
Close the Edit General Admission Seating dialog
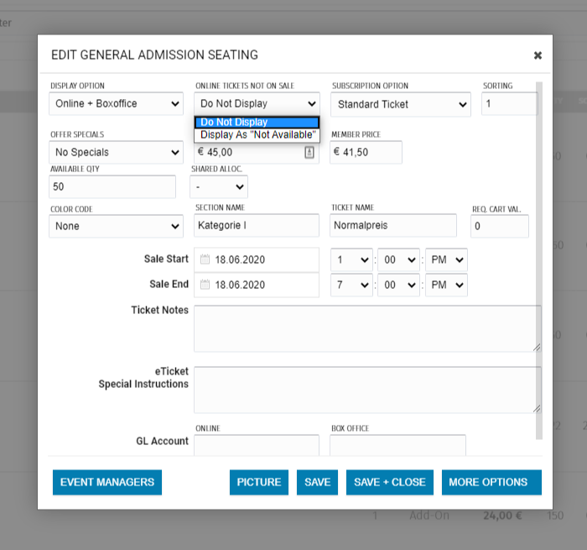tap(538, 55)
